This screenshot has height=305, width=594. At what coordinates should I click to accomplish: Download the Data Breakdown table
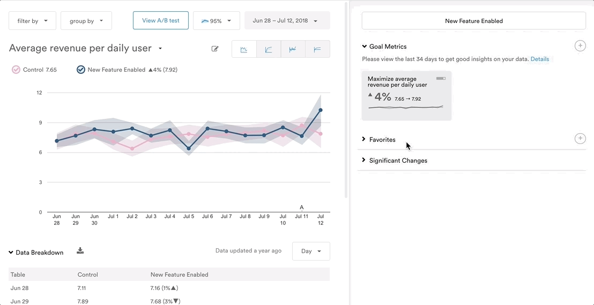(x=80, y=250)
